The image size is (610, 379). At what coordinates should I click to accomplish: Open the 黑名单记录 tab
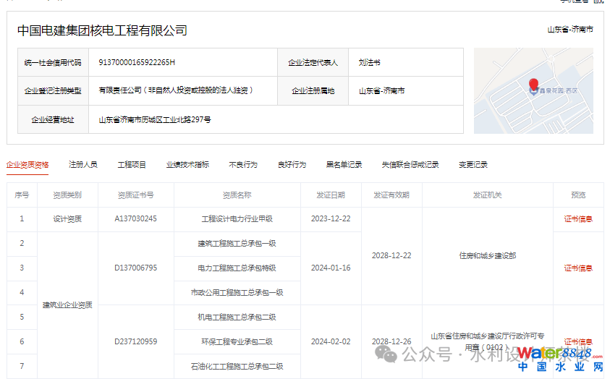point(344,165)
